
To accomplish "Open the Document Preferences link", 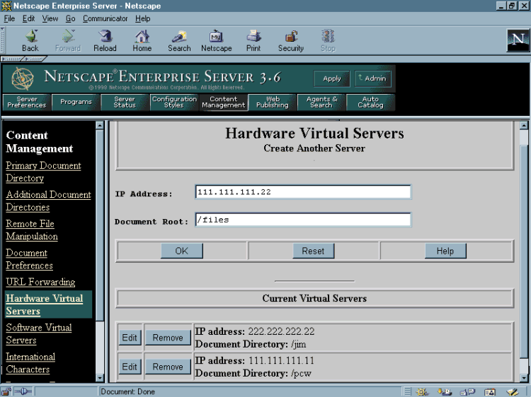I will [30, 259].
